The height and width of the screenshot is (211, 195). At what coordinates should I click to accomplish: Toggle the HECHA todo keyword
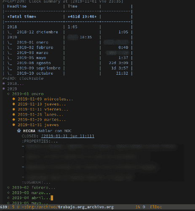pyautogui.click(x=29, y=131)
